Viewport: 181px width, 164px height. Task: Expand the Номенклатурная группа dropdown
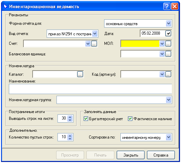click(x=168, y=100)
